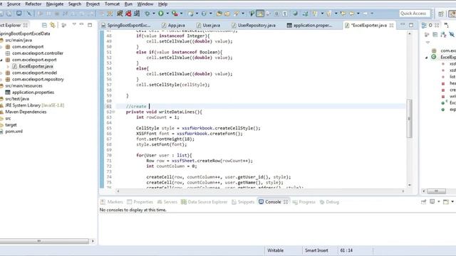
Task: Open the Debug dropdown arrow
Action: [x=154, y=14]
